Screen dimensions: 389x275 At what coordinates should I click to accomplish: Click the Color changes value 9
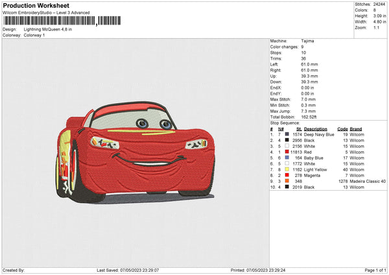click(302, 47)
